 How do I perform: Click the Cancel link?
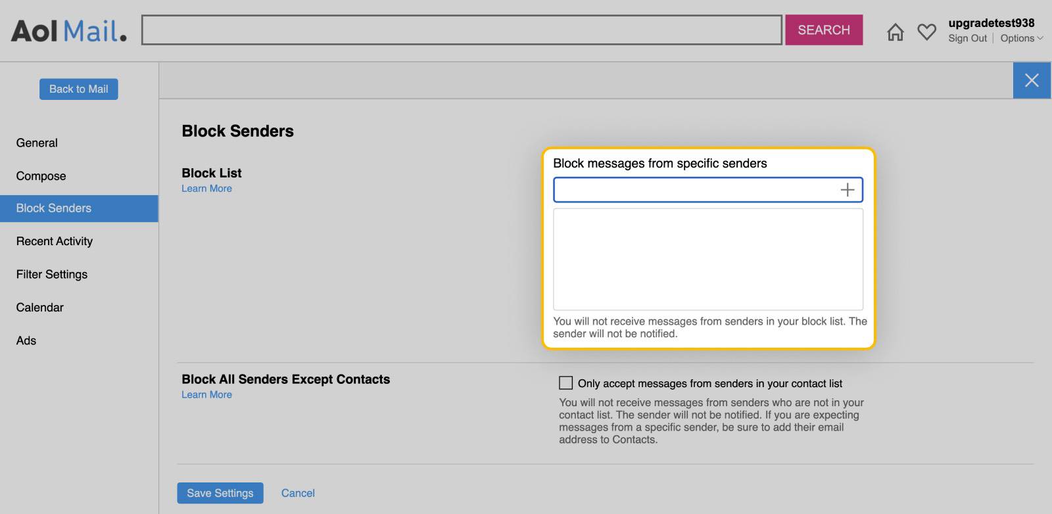[x=298, y=493]
